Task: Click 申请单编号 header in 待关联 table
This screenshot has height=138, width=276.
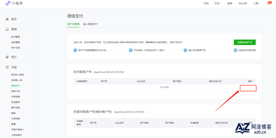Action: click(x=82, y=81)
